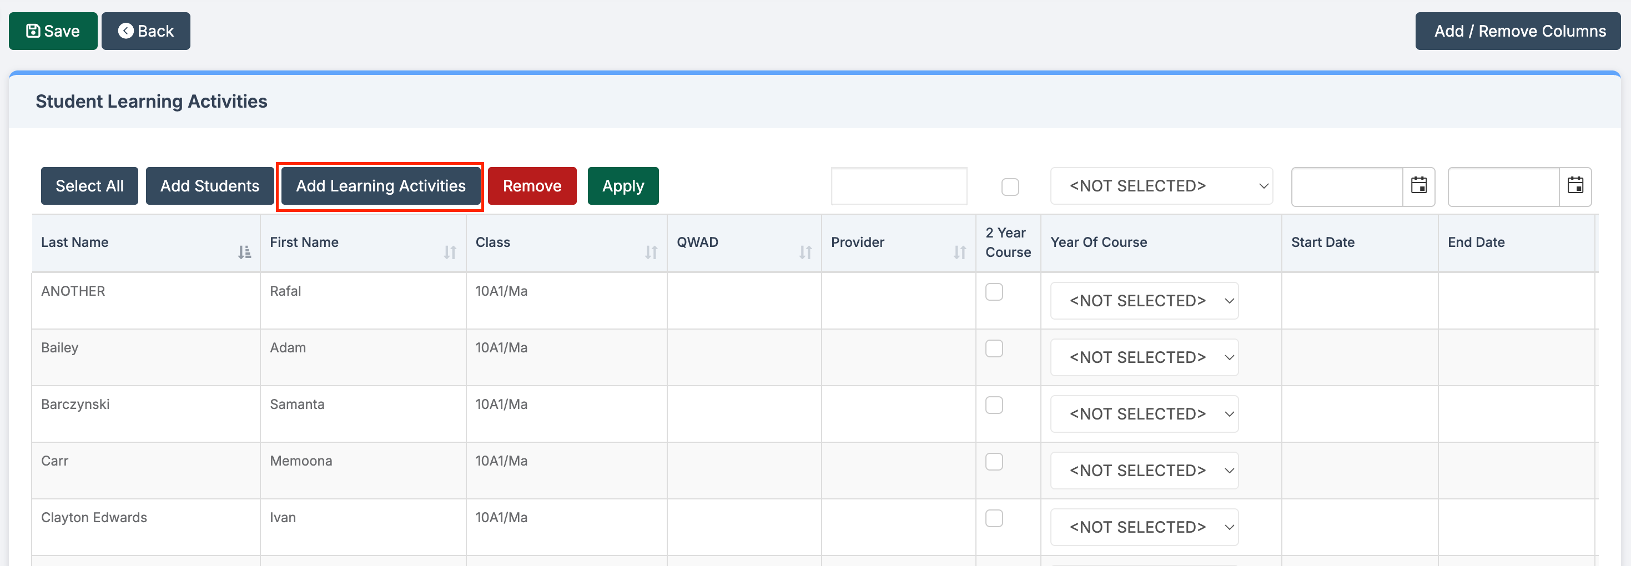1631x566 pixels.
Task: Click the Last Name column header
Action: click(x=146, y=243)
